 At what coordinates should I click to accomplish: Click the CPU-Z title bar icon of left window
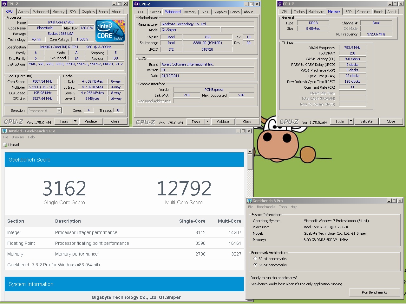click(x=4, y=4)
